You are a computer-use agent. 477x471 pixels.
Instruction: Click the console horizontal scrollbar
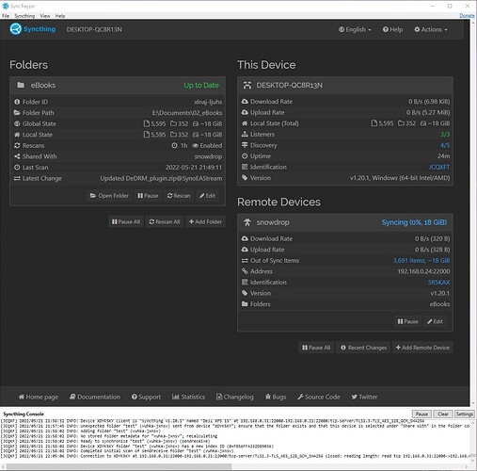click(119, 467)
